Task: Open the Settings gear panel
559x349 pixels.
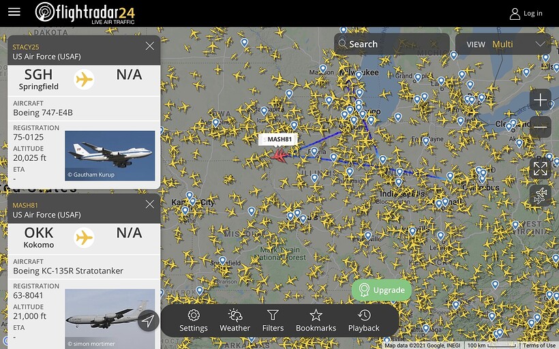Action: coord(194,321)
